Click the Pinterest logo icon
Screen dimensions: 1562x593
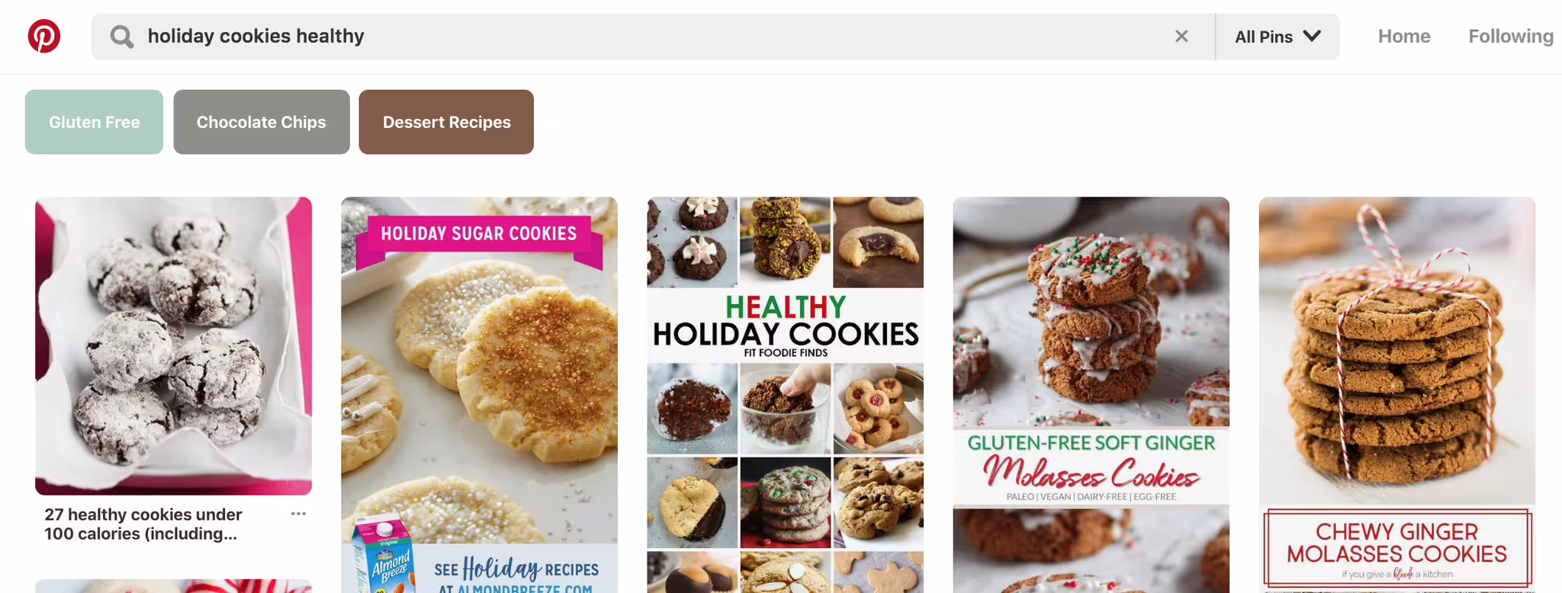pyautogui.click(x=44, y=36)
